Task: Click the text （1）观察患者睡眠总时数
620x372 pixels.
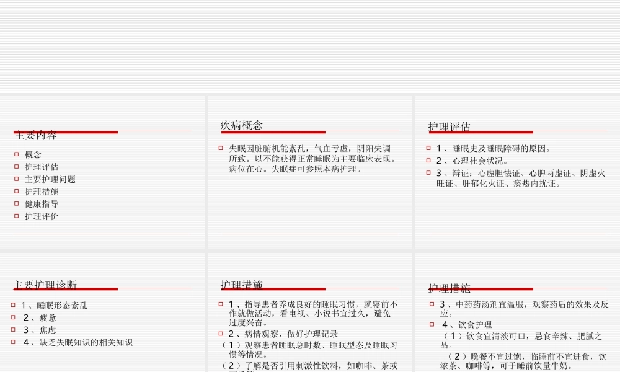Action: click(309, 350)
